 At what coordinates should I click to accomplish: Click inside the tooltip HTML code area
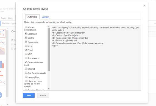click(95, 58)
